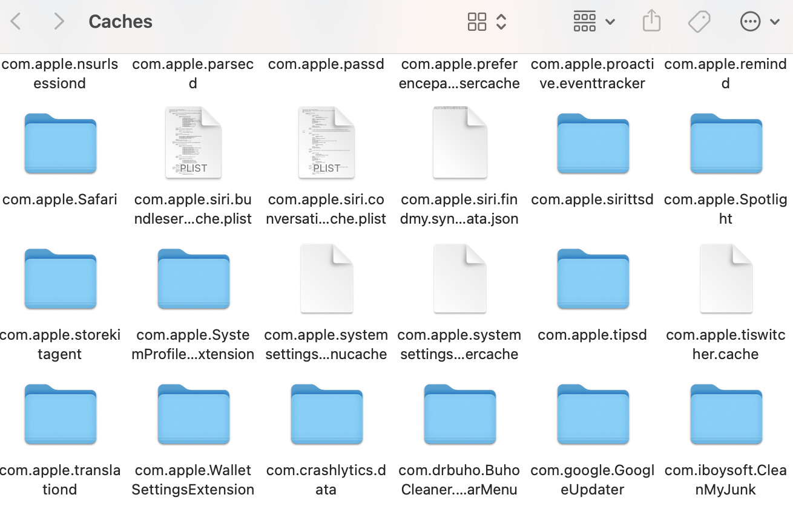
Task: Click the com.apple.nsurlsessiond label
Action: click(x=60, y=74)
